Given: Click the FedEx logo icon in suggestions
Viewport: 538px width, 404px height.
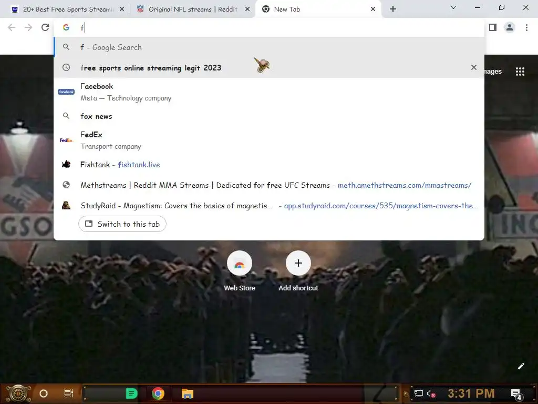Looking at the screenshot, I should (x=66, y=140).
